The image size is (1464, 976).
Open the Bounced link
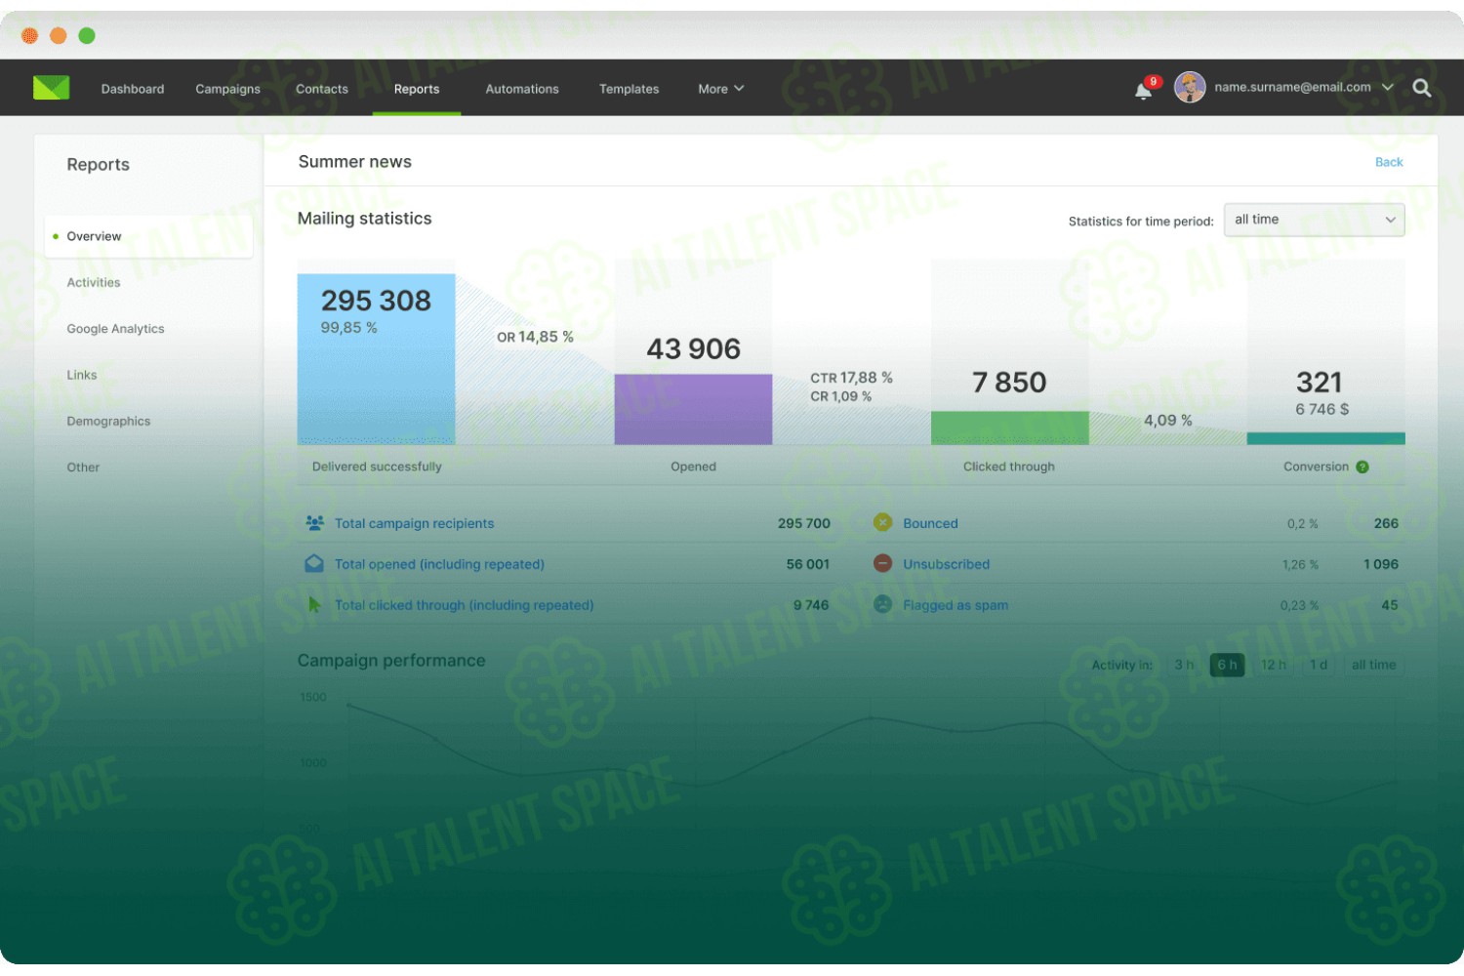point(930,523)
